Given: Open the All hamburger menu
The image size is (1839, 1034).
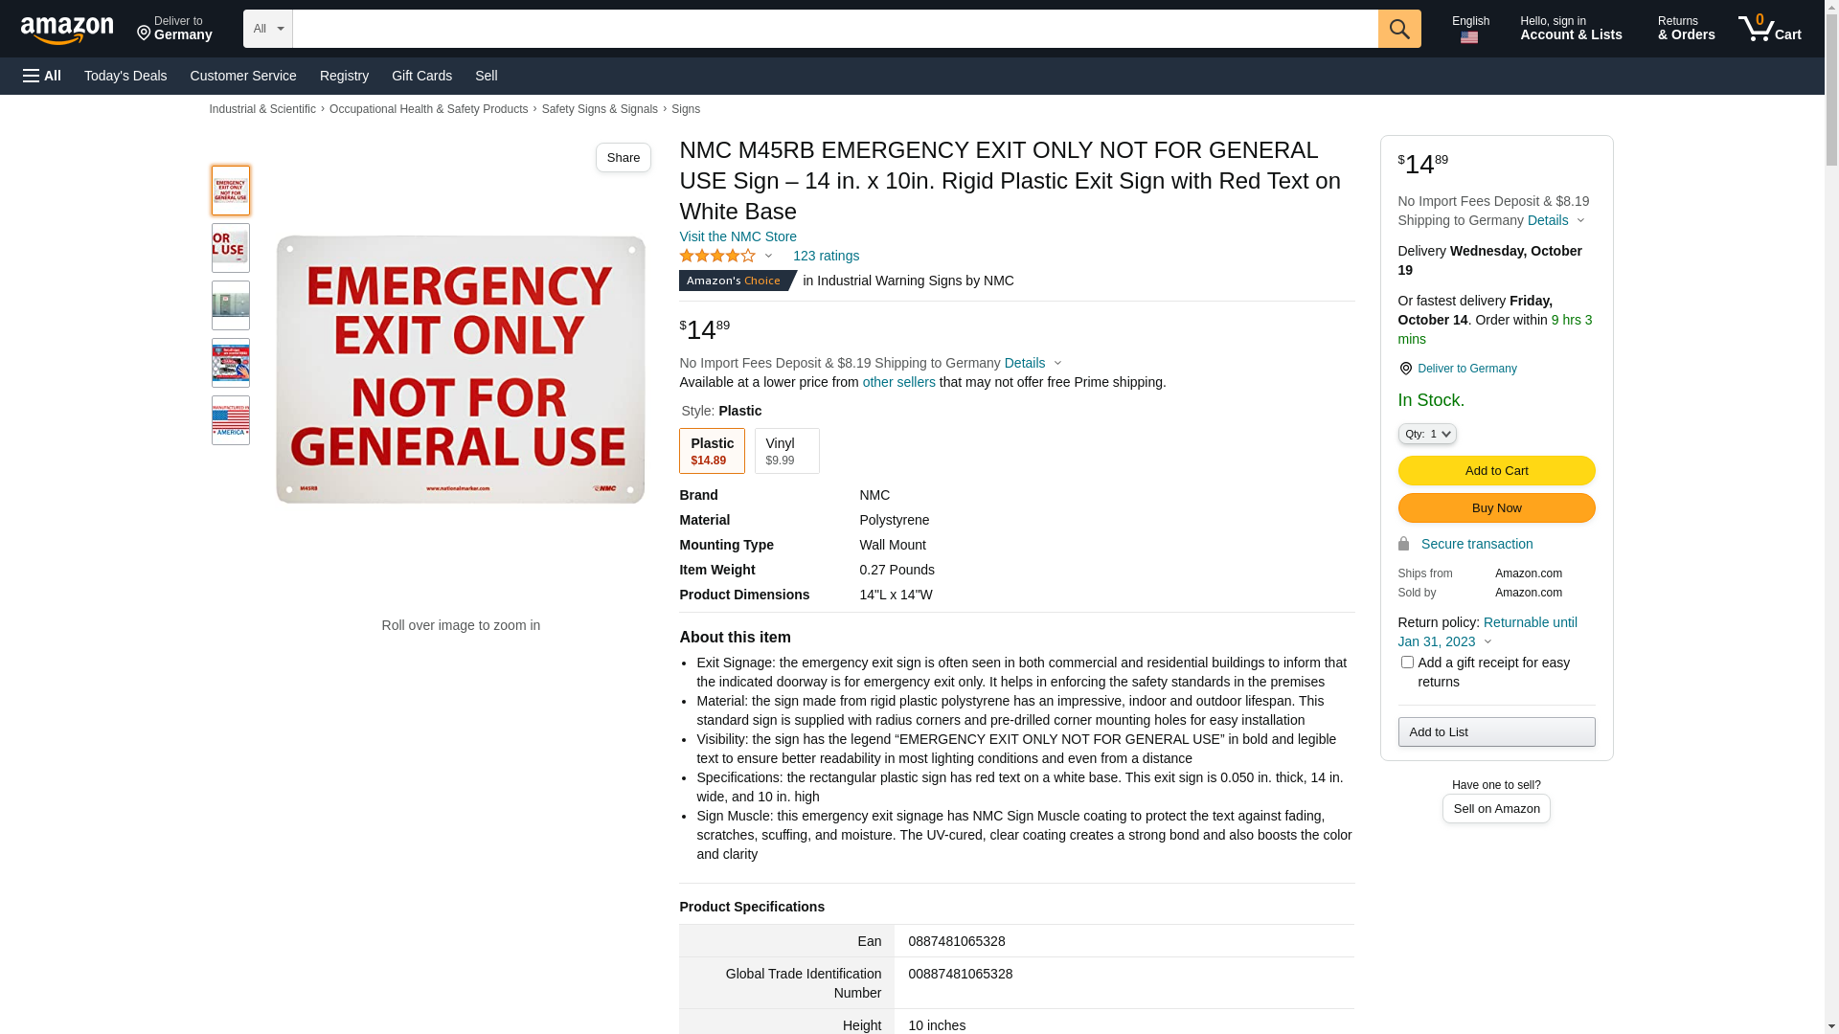Looking at the screenshot, I should [x=42, y=76].
